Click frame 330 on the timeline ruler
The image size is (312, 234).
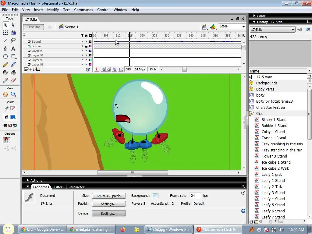[167, 36]
